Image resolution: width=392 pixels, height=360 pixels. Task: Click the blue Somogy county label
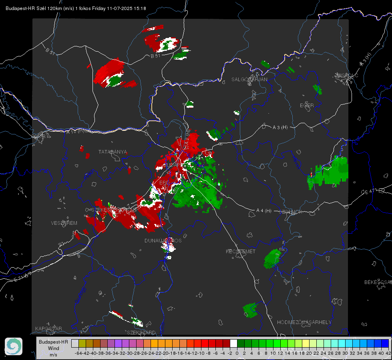[80, 295]
